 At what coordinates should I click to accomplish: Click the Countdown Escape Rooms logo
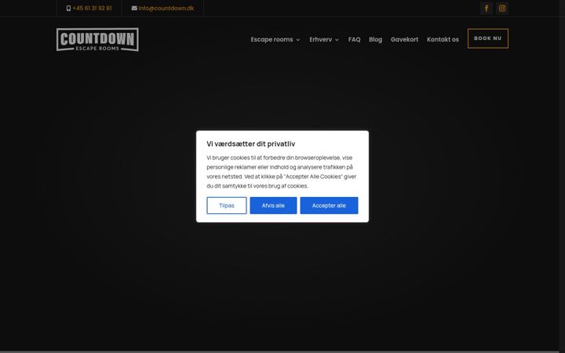tap(97, 39)
